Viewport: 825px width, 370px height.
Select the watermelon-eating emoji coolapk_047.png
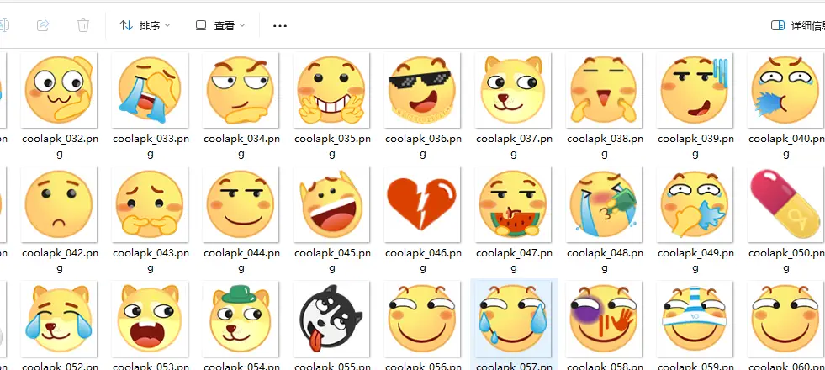pos(513,203)
